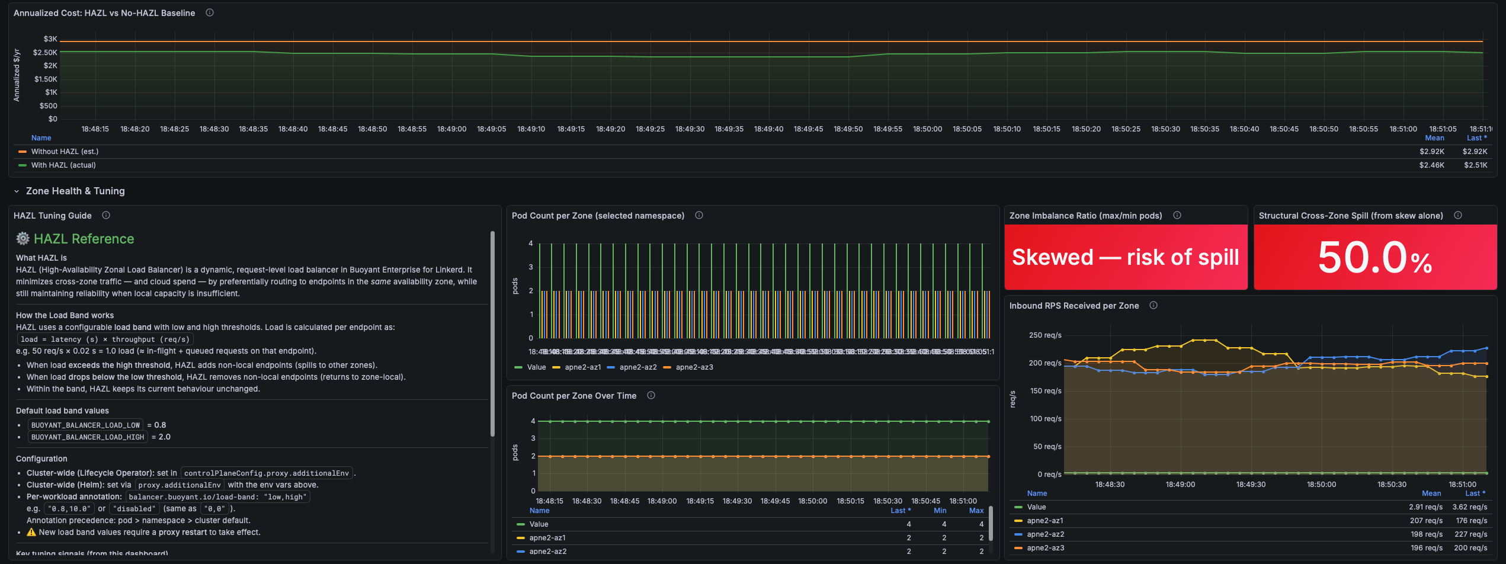This screenshot has width=1506, height=564.
Task: Click info icon for Pod Count per Zone (selected namespace)
Action: pyautogui.click(x=699, y=216)
